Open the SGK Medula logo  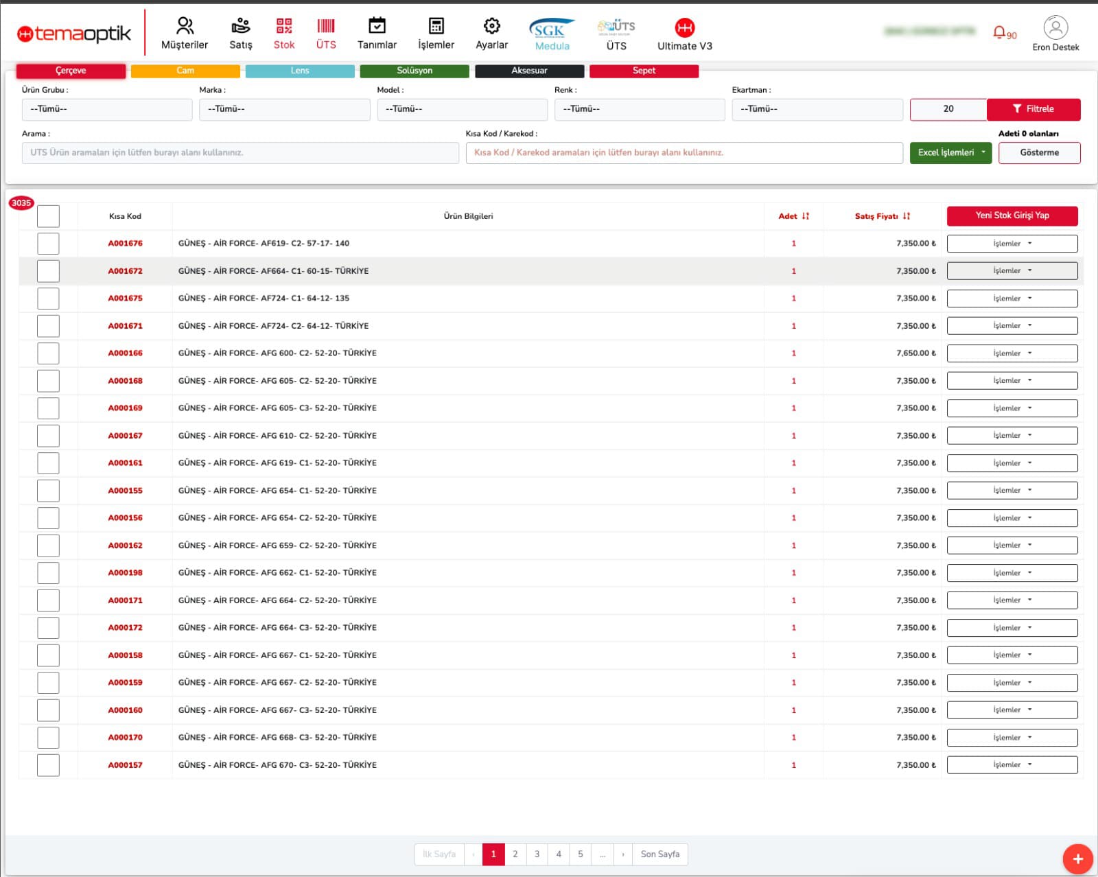[552, 28]
